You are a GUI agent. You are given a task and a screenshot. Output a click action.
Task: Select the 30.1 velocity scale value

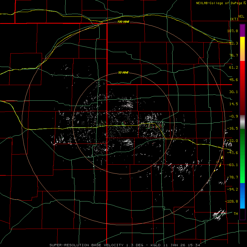coord(234,92)
